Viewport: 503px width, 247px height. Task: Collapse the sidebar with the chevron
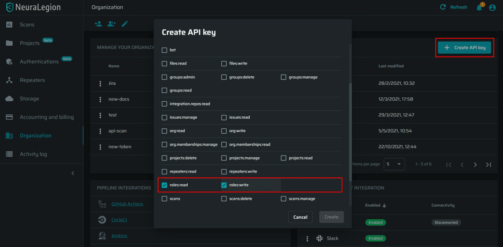73,173
